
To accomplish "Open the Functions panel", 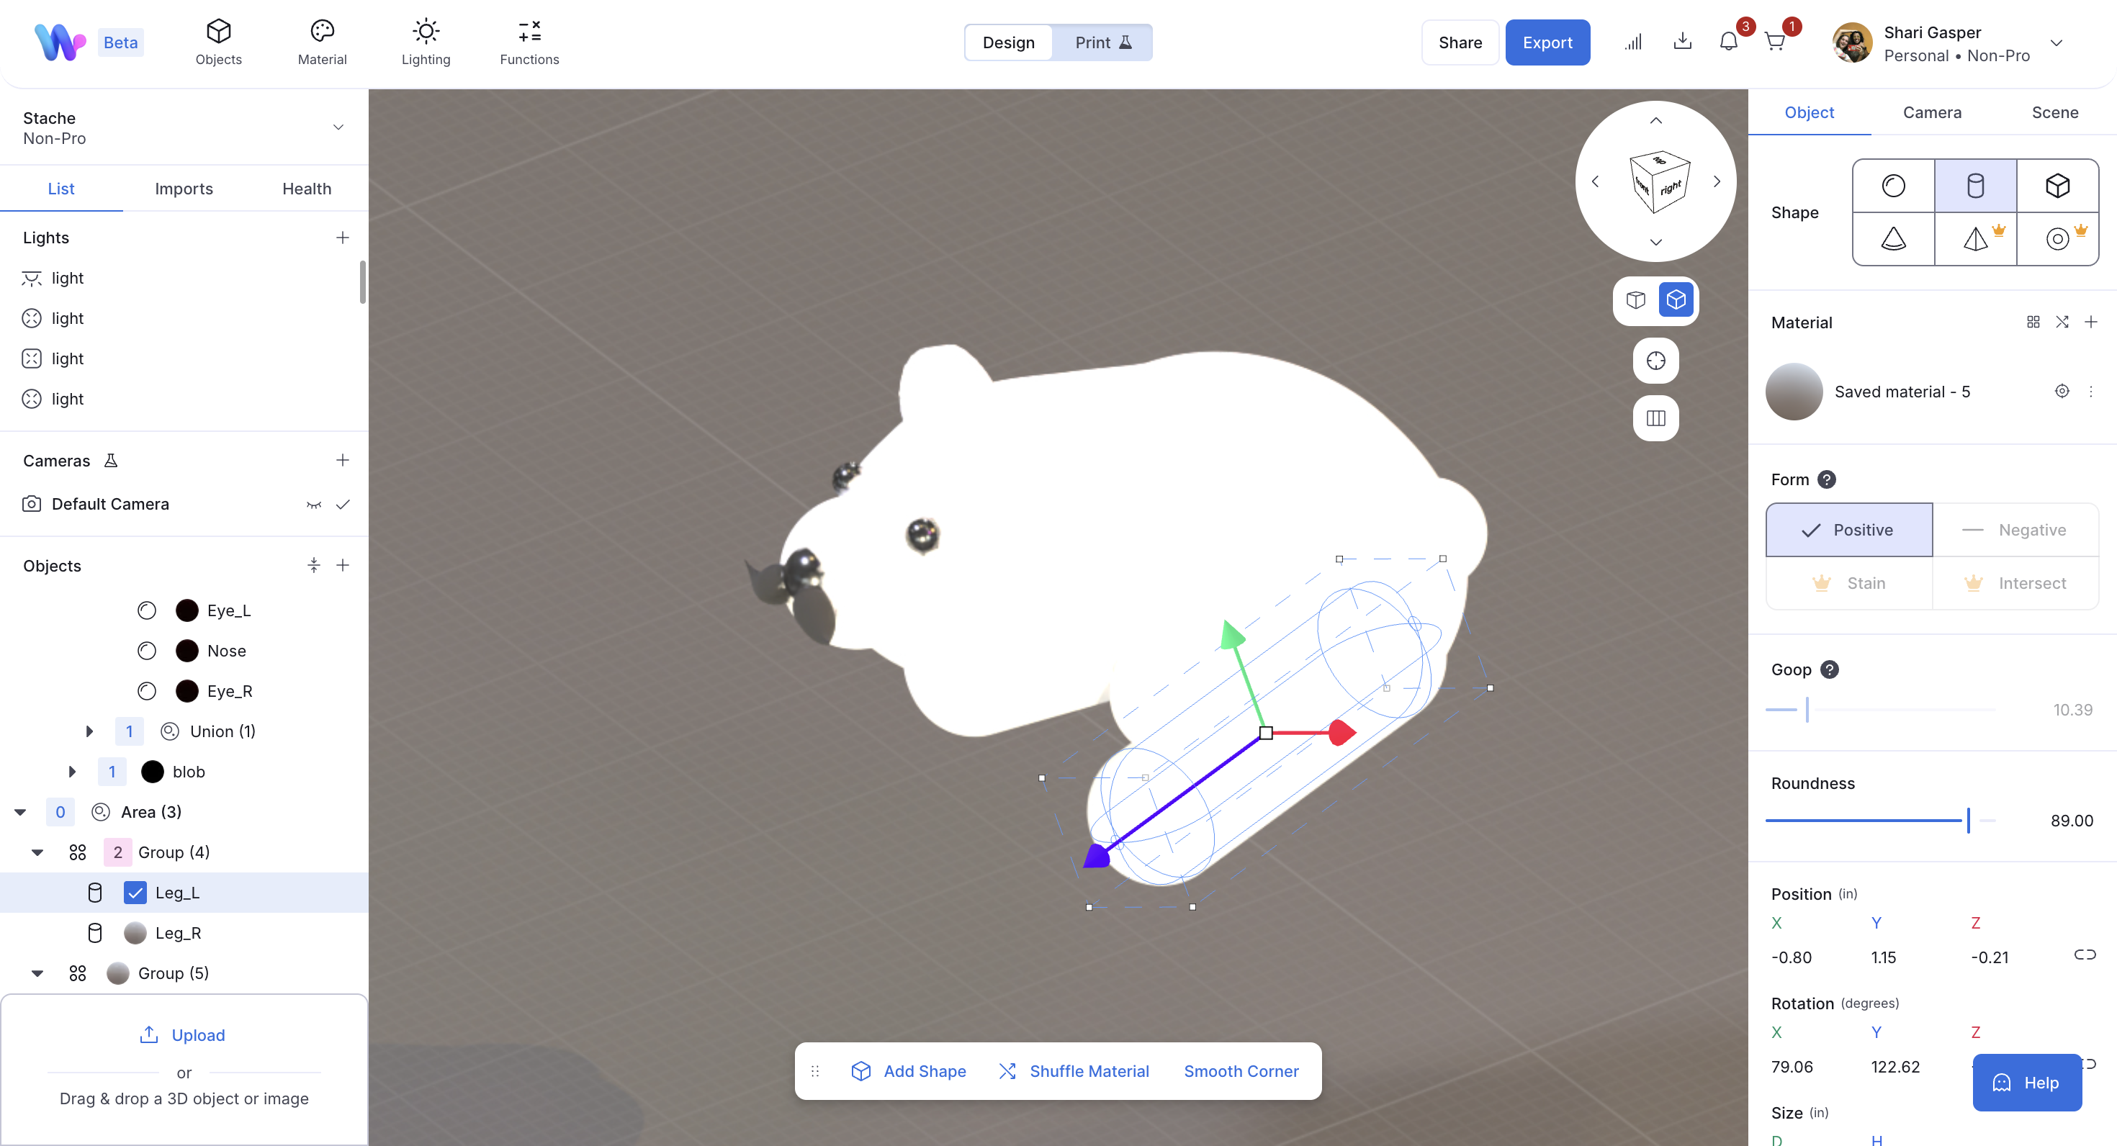I will pyautogui.click(x=529, y=41).
